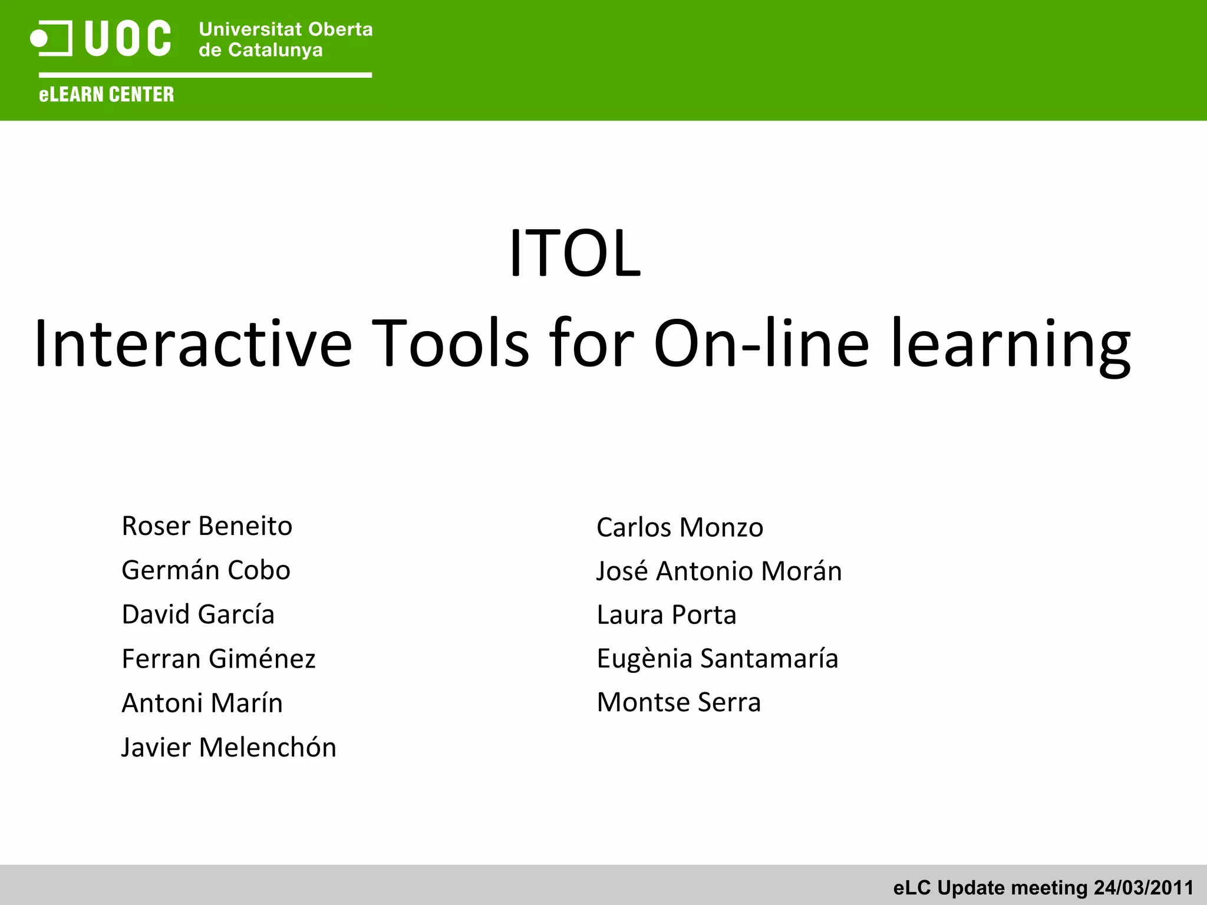The image size is (1207, 905).
Task: Click the eLC Update meeting date footer
Action: (x=1043, y=887)
